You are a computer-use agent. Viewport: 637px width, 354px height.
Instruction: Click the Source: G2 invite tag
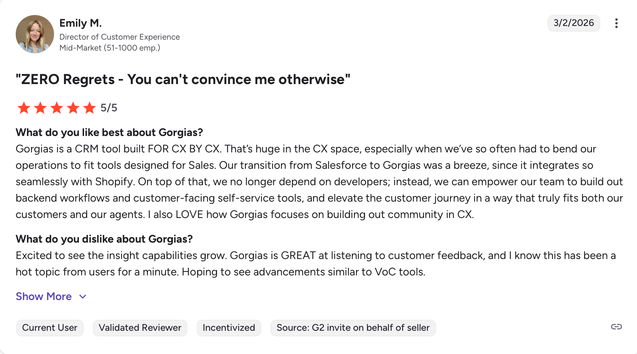353,328
